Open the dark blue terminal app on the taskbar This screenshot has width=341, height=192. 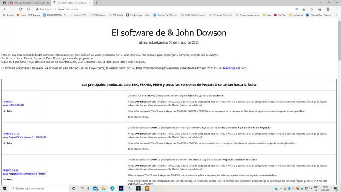(121, 189)
